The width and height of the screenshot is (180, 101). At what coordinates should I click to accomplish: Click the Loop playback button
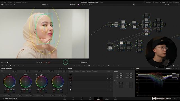(x=49, y=63)
